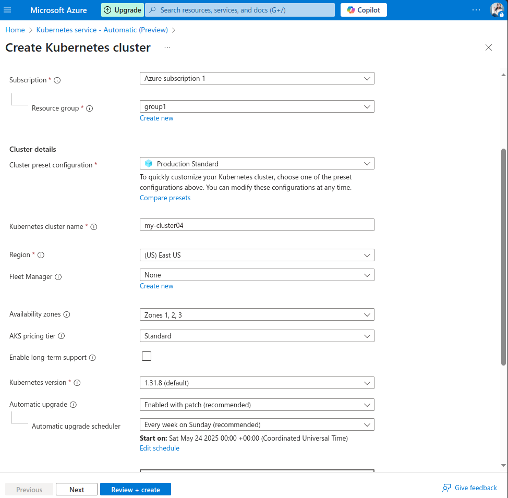Click the info icon beside Subscription

(57, 80)
